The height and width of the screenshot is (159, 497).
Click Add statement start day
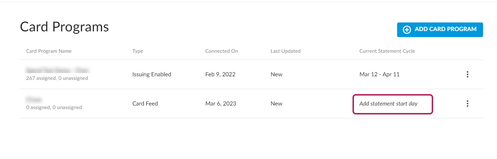pyautogui.click(x=389, y=104)
